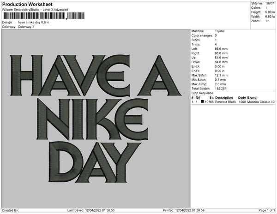Click the 'Page 1 of 1' indicator
The width and height of the screenshot is (277, 214).
pyautogui.click(x=267, y=210)
